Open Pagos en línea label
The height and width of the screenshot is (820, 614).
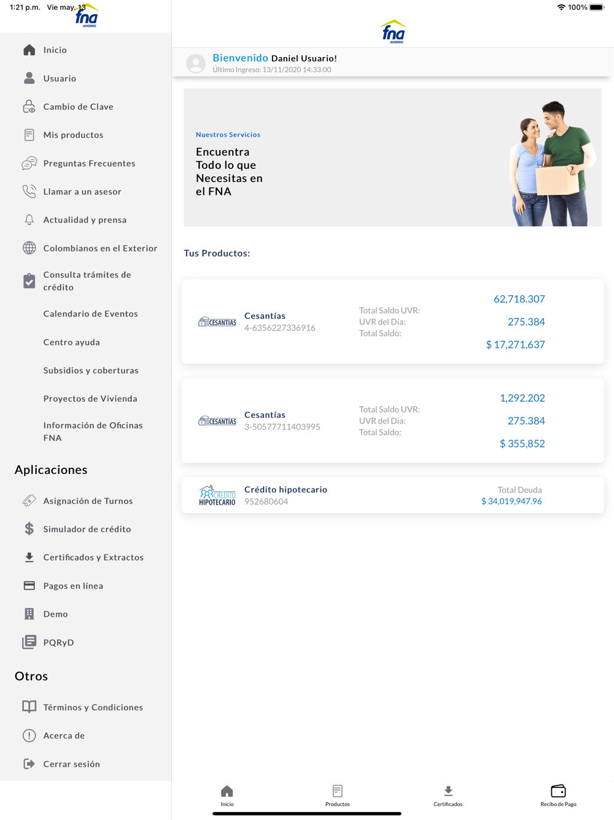click(x=73, y=585)
